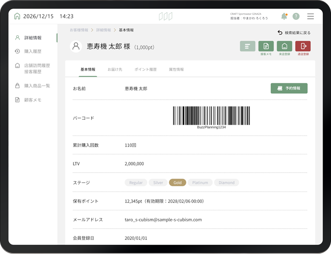Click the light green list icon button
This screenshot has height=254, width=331.
(247, 46)
